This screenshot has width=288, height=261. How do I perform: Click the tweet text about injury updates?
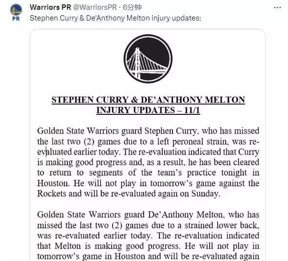point(115,18)
